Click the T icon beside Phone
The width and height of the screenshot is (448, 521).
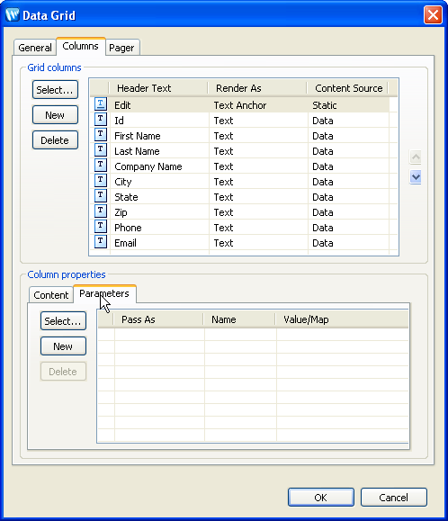(x=100, y=226)
